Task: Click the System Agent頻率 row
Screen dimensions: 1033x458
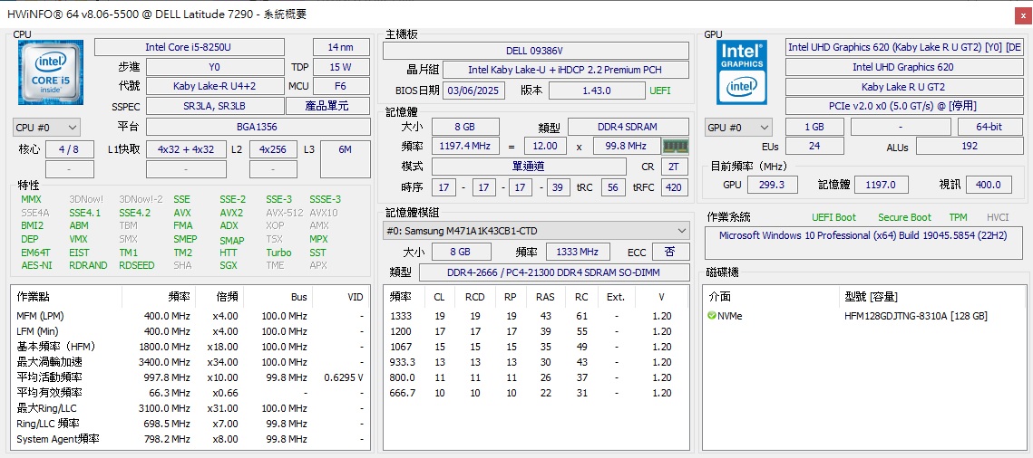Action: pos(190,439)
